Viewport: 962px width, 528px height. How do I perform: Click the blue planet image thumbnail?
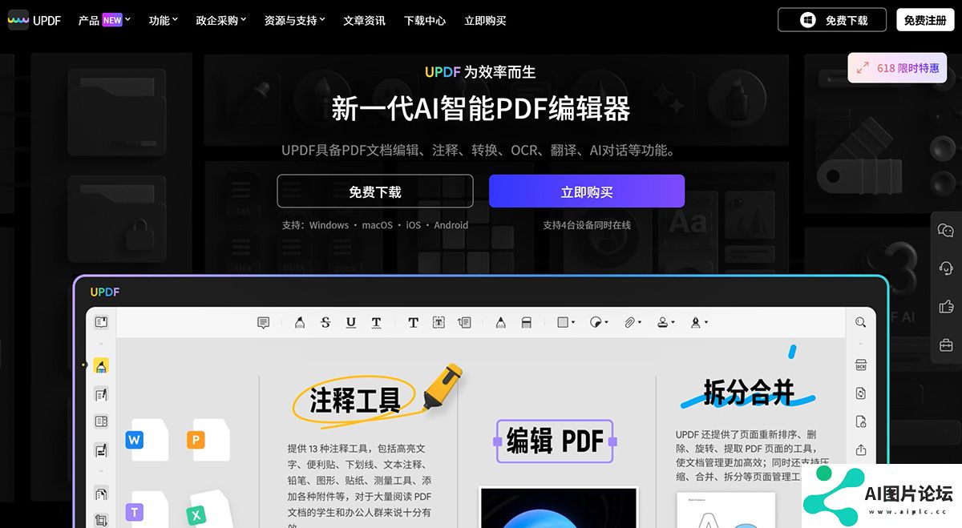[x=558, y=507]
